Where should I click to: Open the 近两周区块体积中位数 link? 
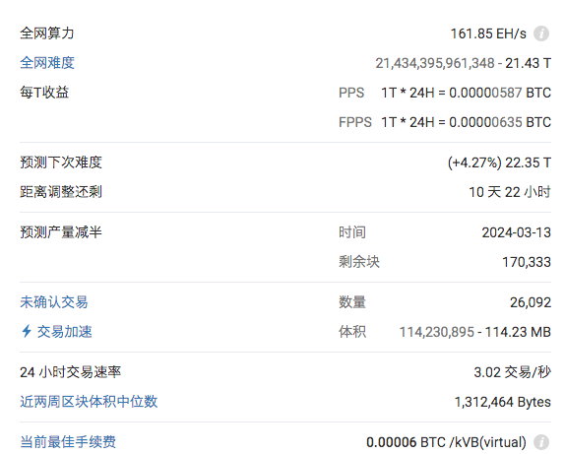[x=89, y=402]
